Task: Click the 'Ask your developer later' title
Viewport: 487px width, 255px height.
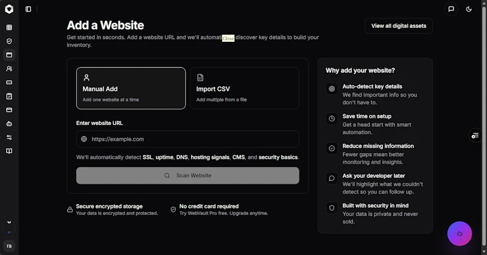Action: pos(374,175)
